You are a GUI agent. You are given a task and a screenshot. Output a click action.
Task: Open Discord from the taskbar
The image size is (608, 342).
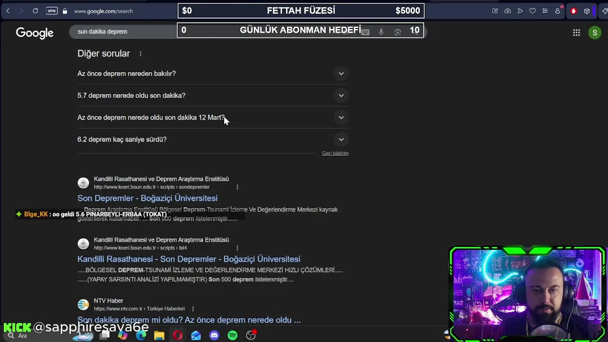click(x=214, y=336)
